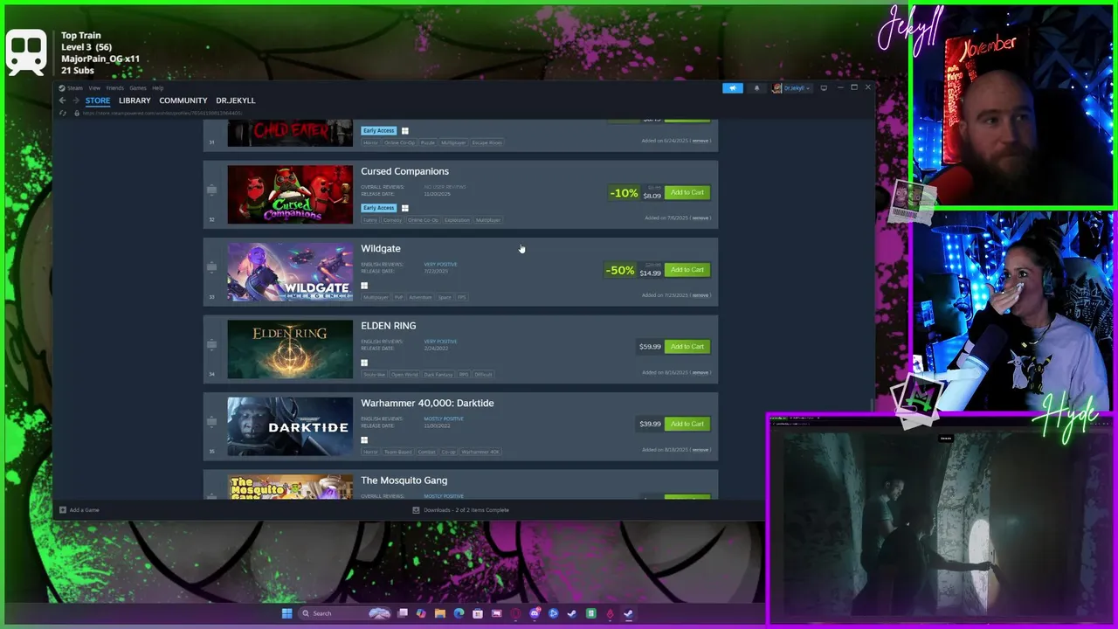Open the Windows Start menu
Image resolution: width=1118 pixels, height=629 pixels.
(286, 613)
